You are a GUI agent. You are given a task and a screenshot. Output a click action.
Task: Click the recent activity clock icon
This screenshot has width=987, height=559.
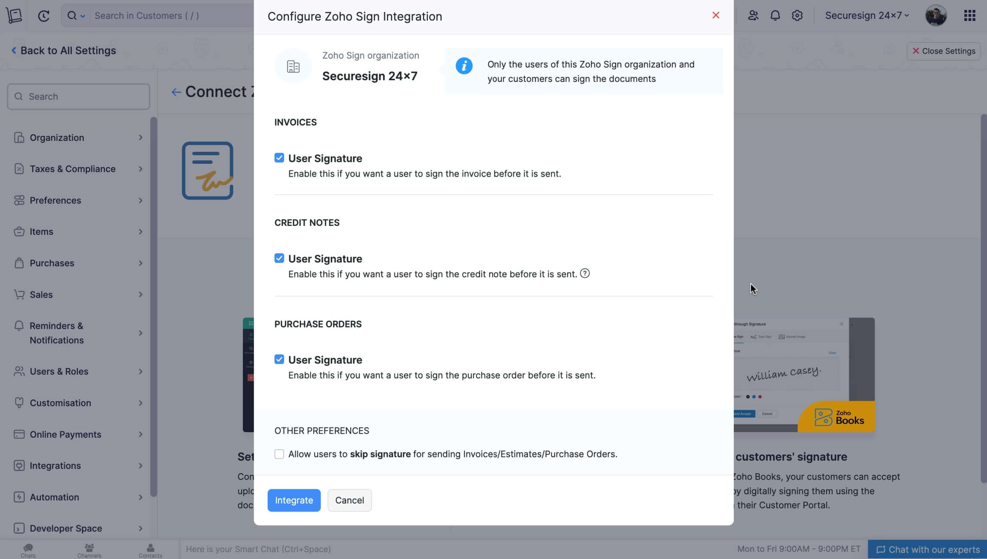pos(43,16)
